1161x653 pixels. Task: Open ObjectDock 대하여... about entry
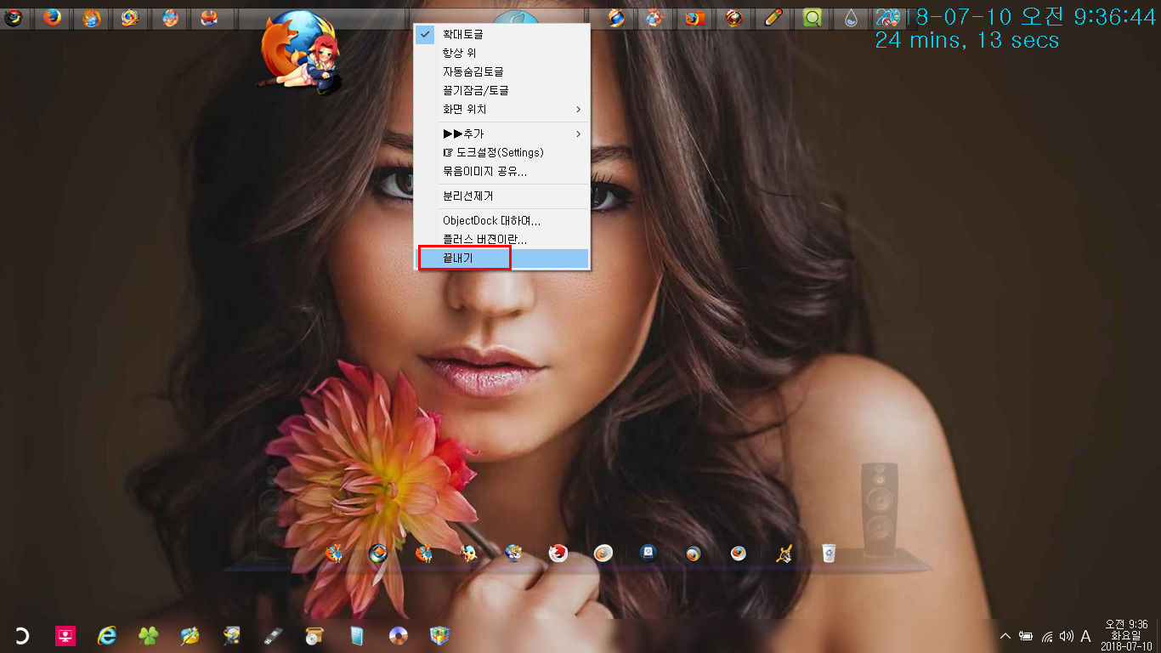click(502, 220)
